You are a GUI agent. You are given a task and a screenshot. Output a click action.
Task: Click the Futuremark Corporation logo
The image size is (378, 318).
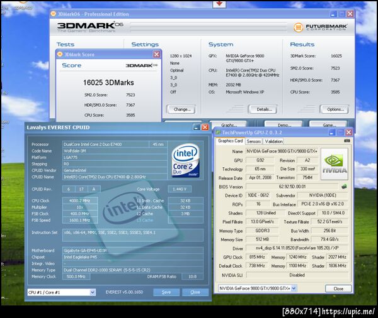click(321, 27)
